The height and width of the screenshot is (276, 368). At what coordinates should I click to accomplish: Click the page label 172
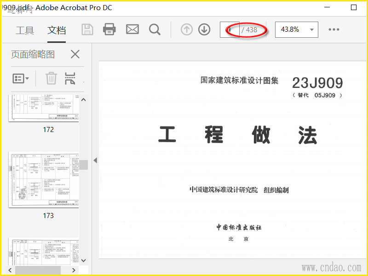(48, 130)
